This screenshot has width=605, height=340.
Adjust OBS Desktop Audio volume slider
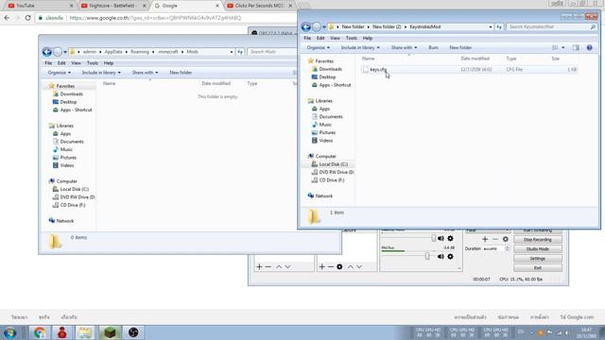click(433, 239)
